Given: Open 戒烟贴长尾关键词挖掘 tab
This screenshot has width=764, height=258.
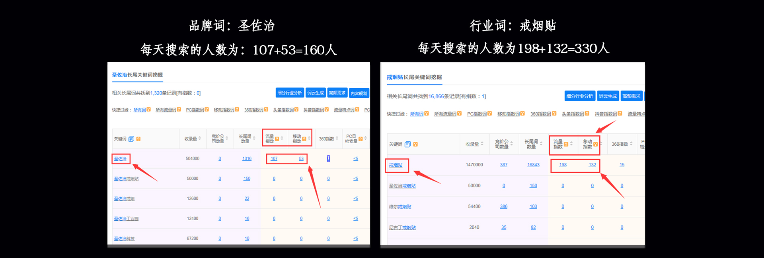Looking at the screenshot, I should click(414, 77).
